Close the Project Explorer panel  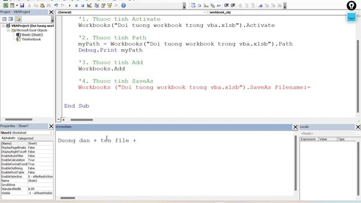click(51, 12)
